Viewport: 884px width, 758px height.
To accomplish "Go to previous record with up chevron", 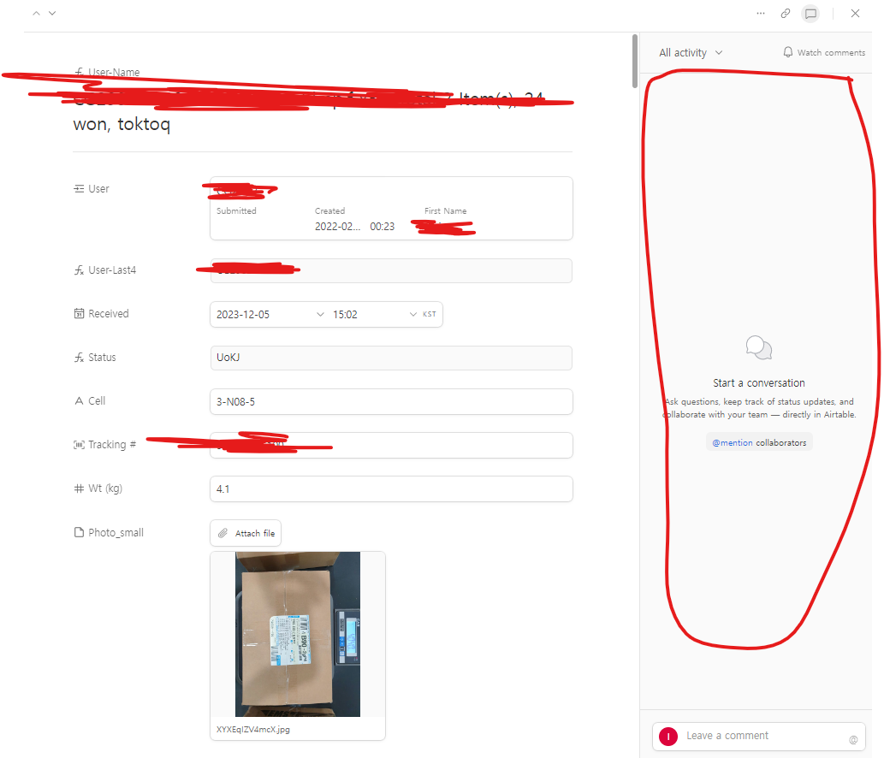I will [36, 13].
